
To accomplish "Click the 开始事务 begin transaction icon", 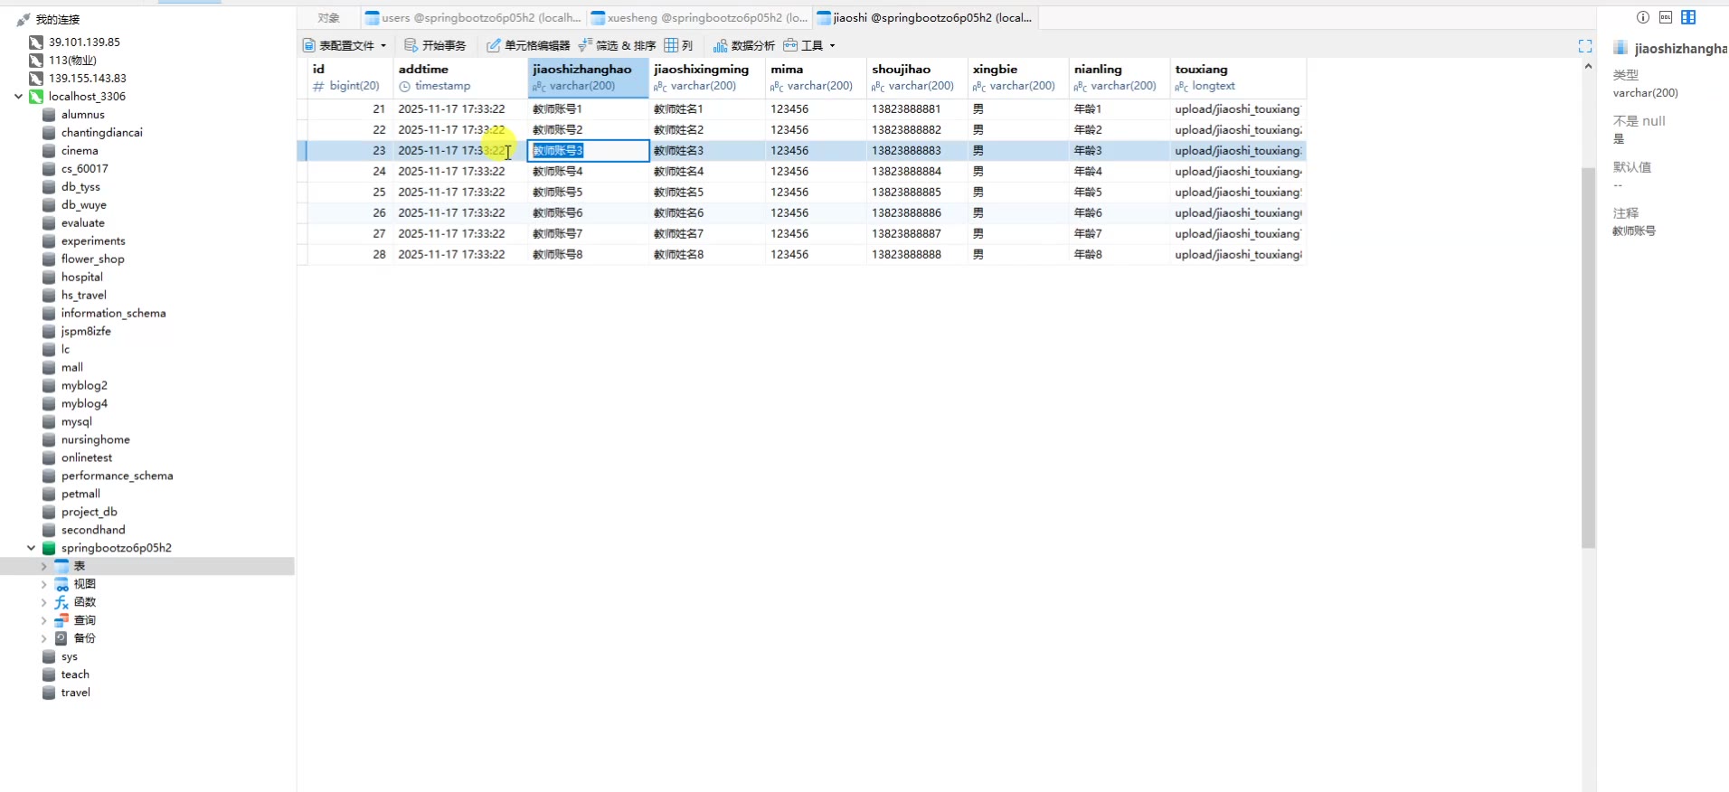I will 435,45.
